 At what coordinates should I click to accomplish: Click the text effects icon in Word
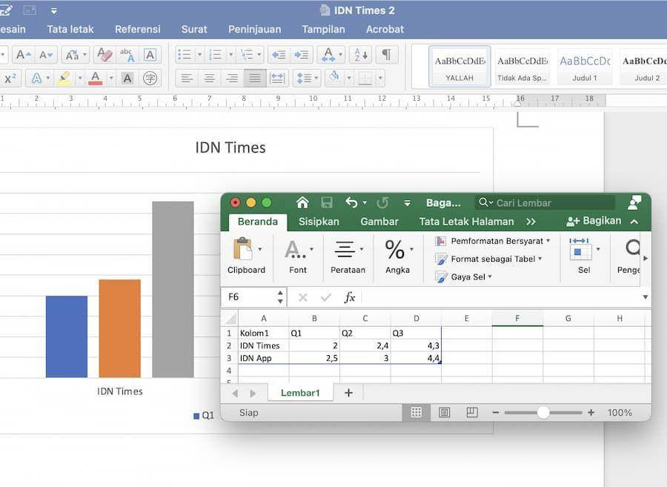[37, 79]
